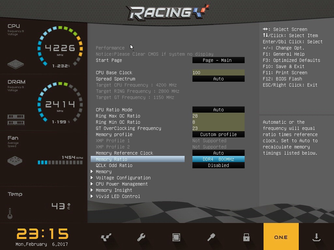The image size is (334, 250).
Task: Click the CPU chip icon in sidebar
Action: pos(16,64)
